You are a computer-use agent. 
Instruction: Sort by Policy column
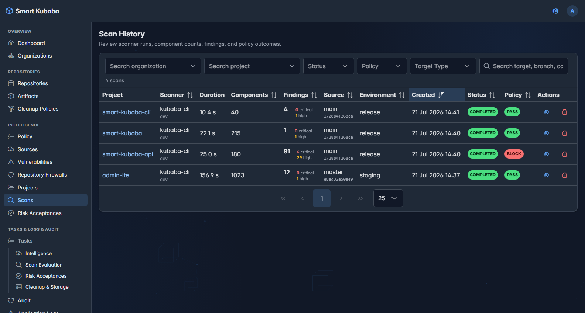pyautogui.click(x=528, y=95)
